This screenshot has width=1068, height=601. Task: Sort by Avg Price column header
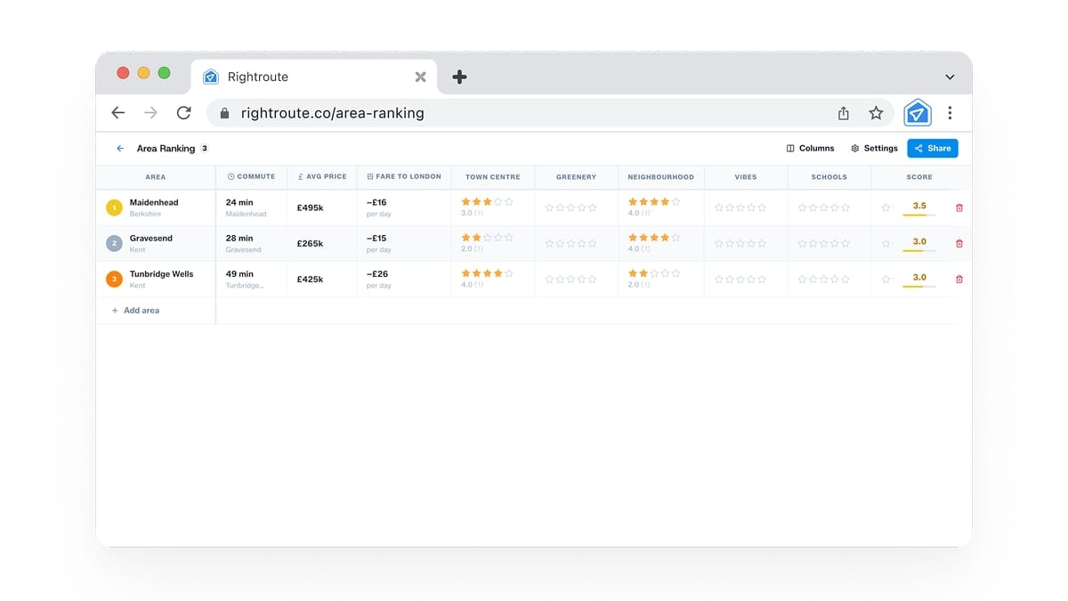tap(322, 177)
